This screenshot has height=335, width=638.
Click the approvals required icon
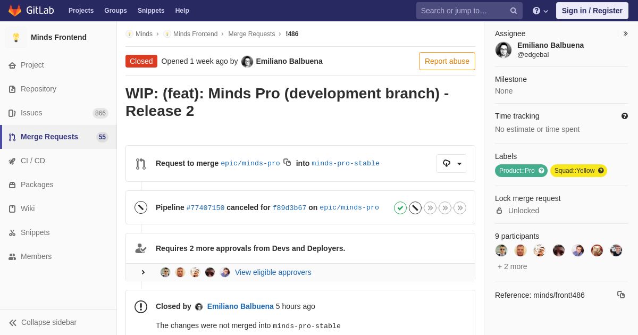141,248
